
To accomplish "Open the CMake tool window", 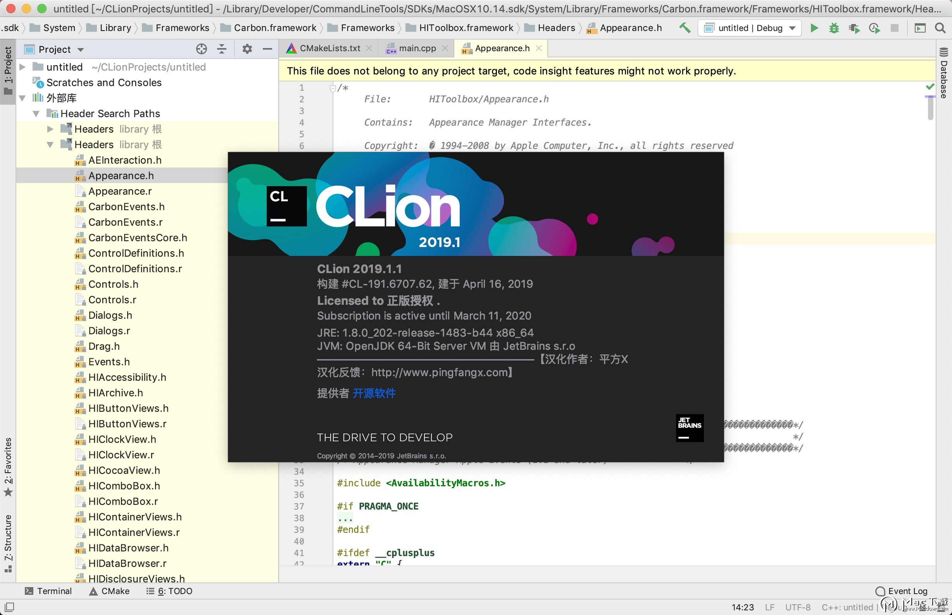I will point(109,591).
